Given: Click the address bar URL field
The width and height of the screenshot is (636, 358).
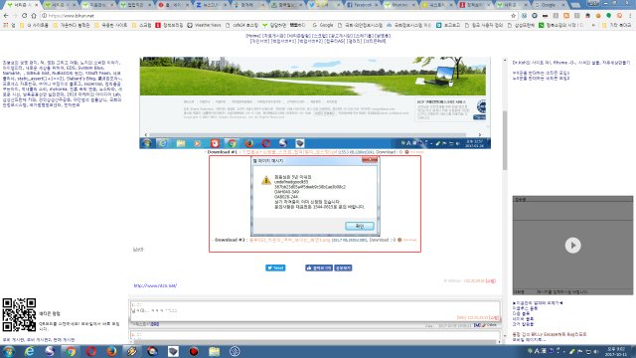Looking at the screenshot, I should coord(276,16).
